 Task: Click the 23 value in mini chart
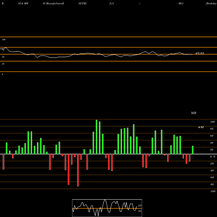(140, 206)
